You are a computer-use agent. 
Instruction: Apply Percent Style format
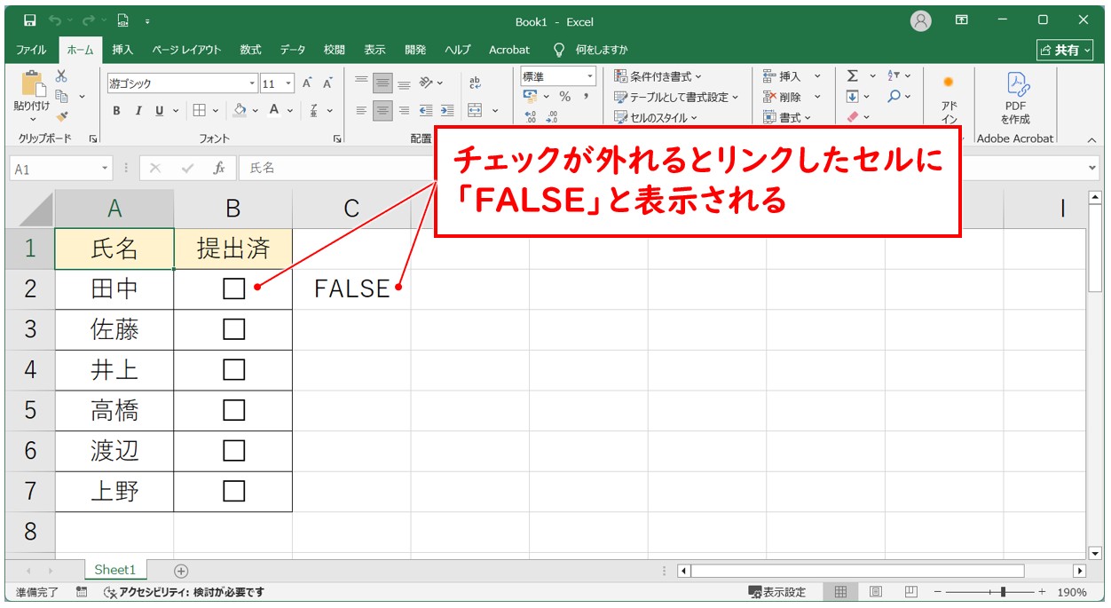tap(564, 97)
